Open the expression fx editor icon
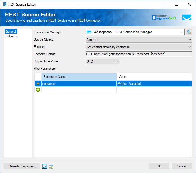Screen dimensions: 196x173 coord(45,166)
